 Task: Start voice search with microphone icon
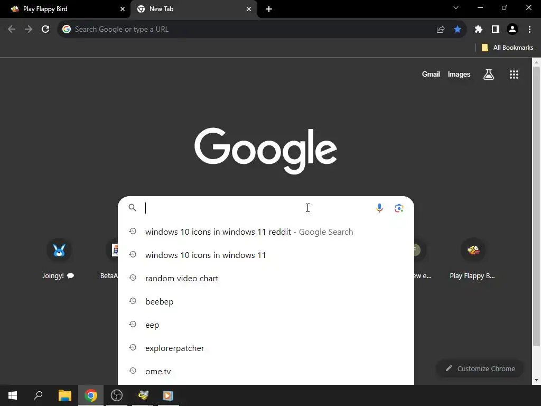coord(379,208)
